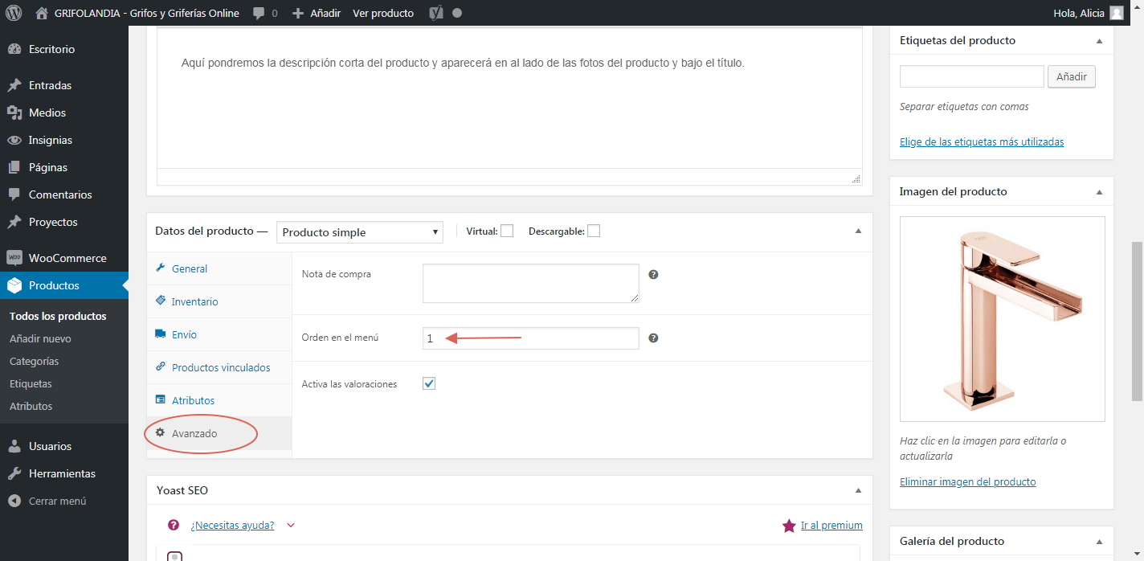
Task: Open Añadir nuevo in Productos submenu
Action: [40, 338]
